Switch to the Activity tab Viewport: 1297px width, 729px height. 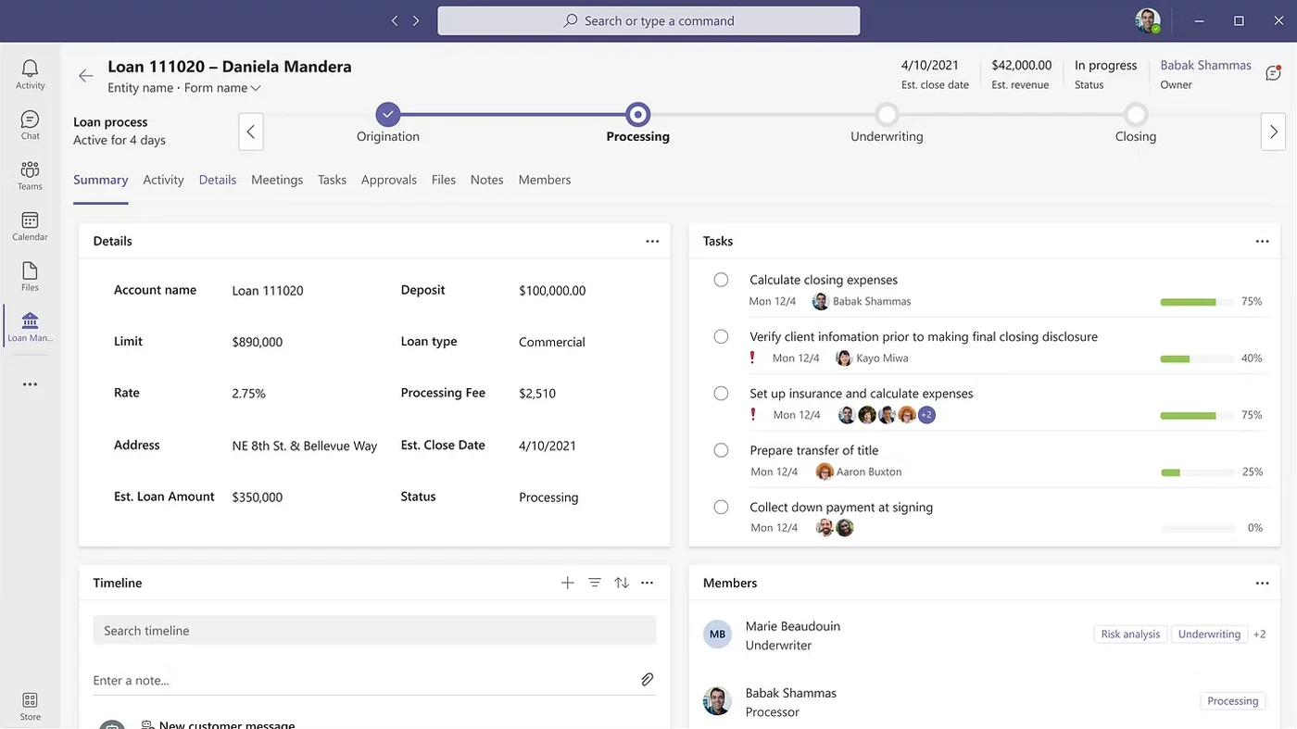[x=163, y=180]
